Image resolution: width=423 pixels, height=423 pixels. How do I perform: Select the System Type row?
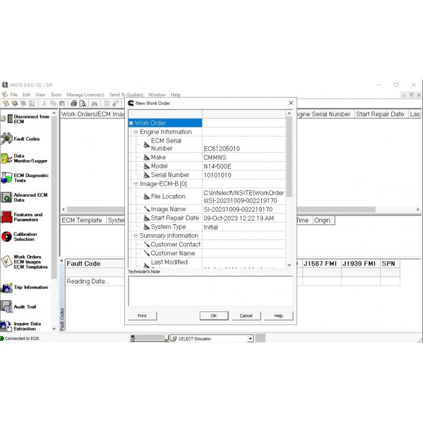pyautogui.click(x=207, y=227)
